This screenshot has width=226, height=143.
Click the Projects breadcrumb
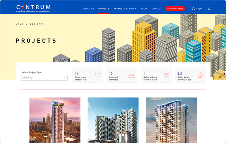tap(37, 24)
